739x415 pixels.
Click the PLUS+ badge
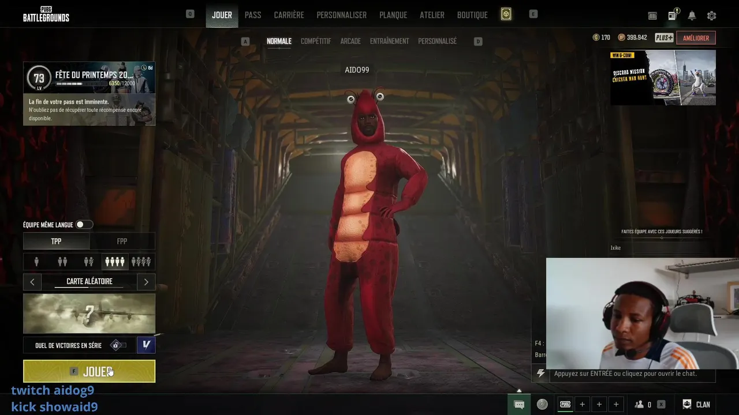click(x=664, y=37)
